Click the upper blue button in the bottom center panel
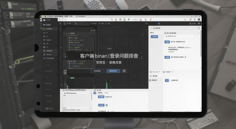 pos(101,97)
